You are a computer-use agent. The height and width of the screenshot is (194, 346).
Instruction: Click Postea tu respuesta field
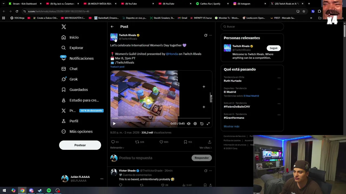[154, 158]
